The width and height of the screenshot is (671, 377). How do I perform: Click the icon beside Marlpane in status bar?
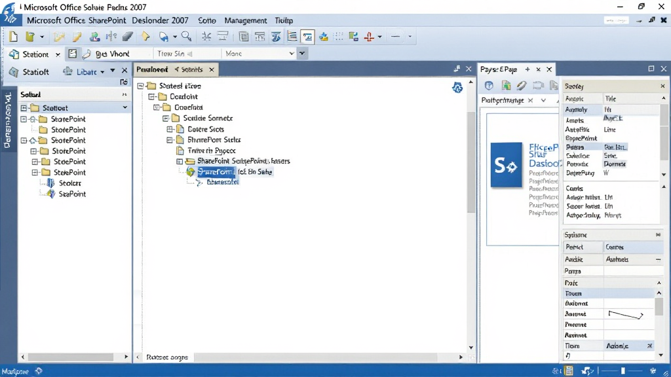pyautogui.click(x=39, y=371)
